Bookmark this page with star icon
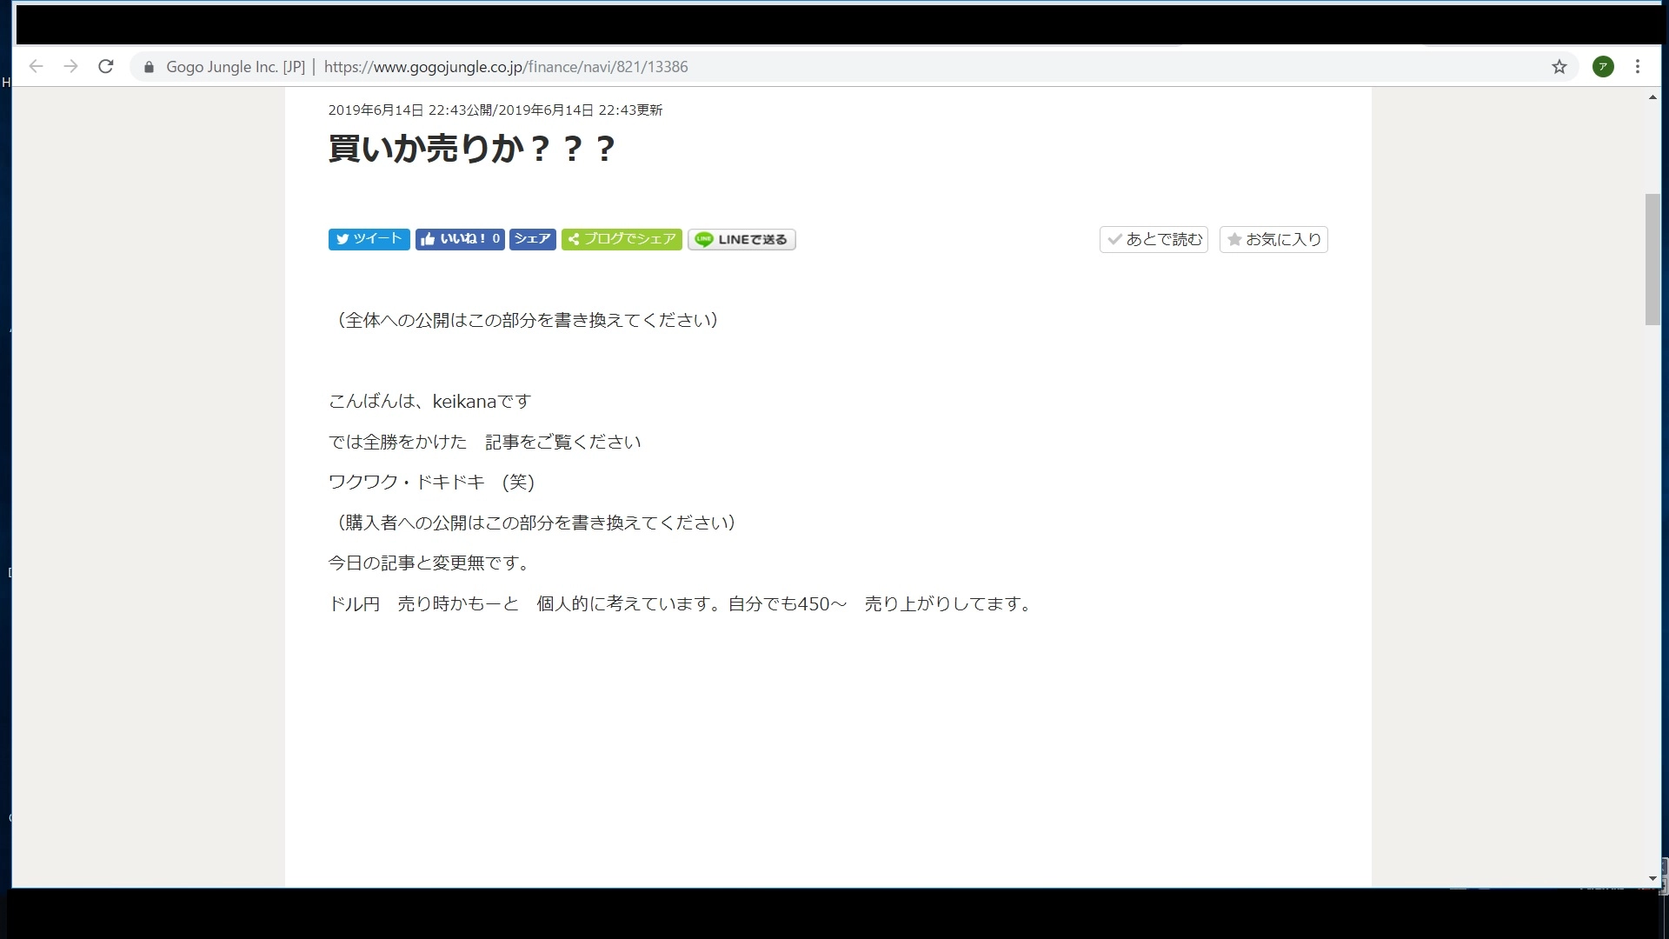The image size is (1669, 939). 1559,67
